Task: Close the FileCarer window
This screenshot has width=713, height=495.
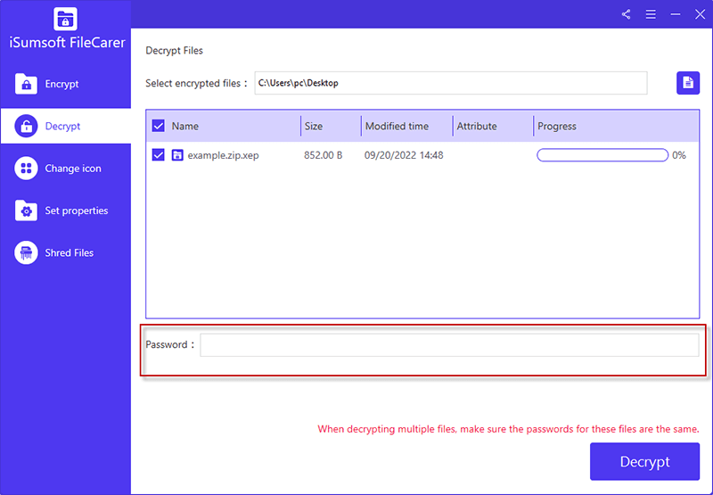Action: (x=700, y=14)
